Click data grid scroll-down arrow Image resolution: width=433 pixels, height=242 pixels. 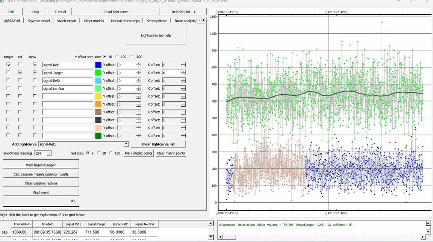tap(211, 237)
